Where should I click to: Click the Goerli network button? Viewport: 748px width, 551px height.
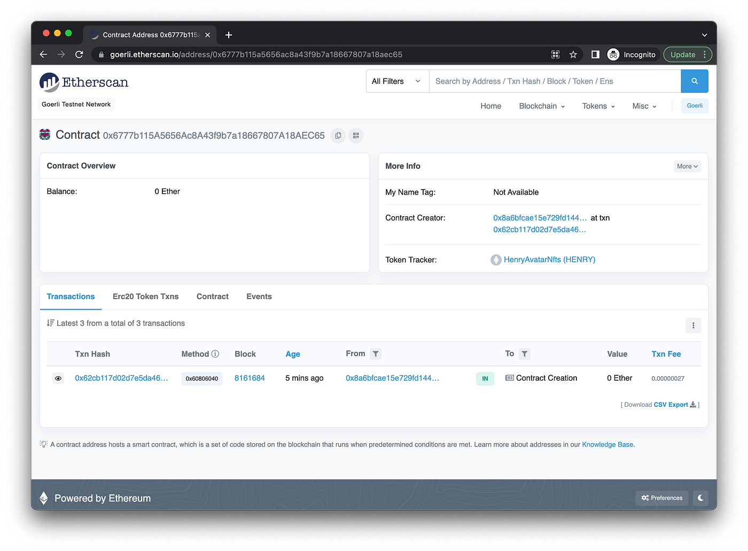click(x=695, y=106)
